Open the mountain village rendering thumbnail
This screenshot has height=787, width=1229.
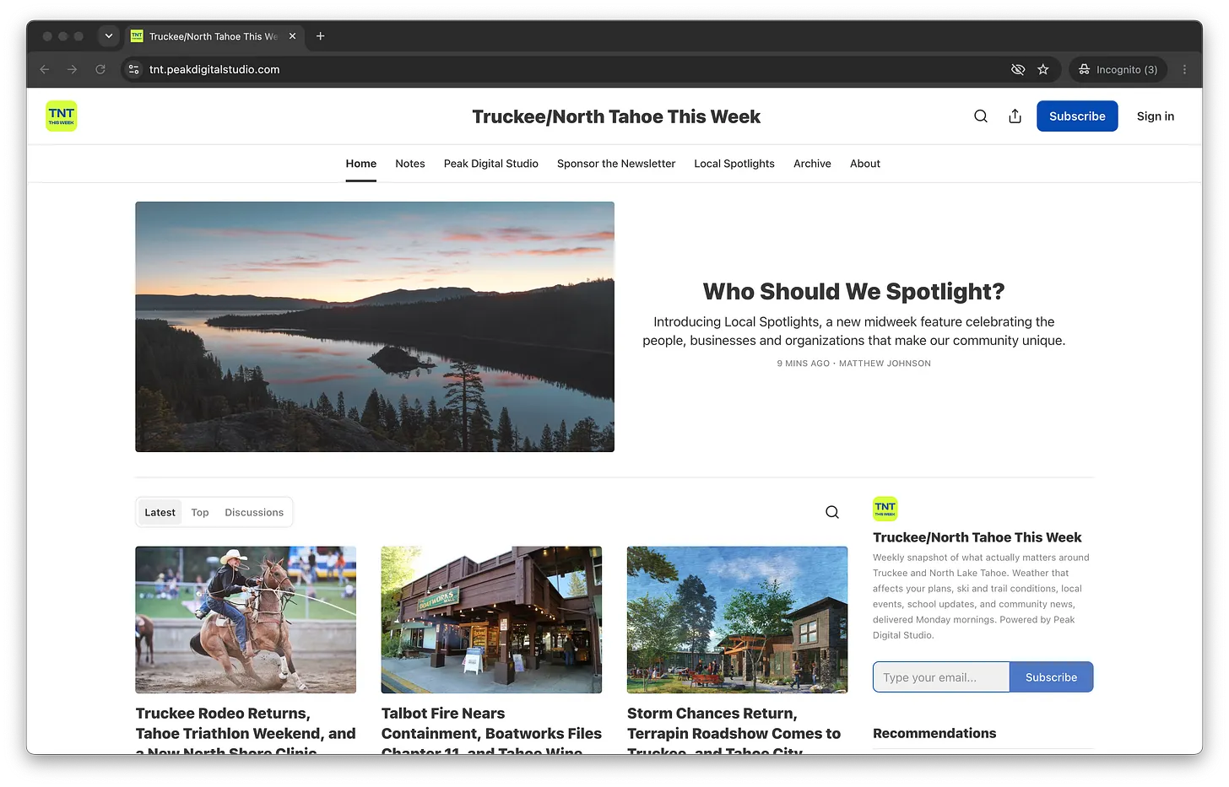tap(737, 620)
